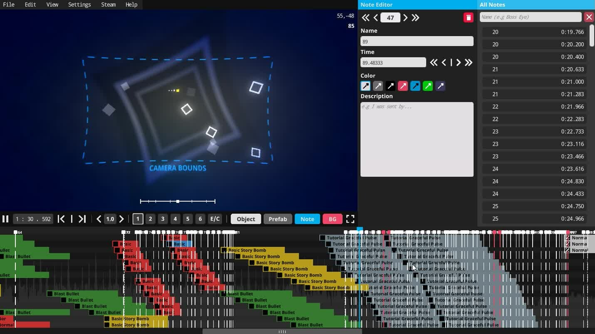
Task: Go to last note using double-right arrows
Action: 415,17
